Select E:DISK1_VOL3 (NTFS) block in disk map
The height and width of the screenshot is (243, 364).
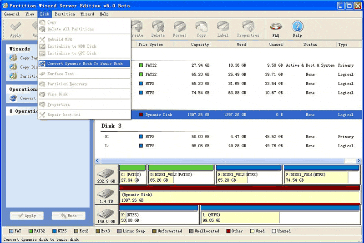click(249, 175)
